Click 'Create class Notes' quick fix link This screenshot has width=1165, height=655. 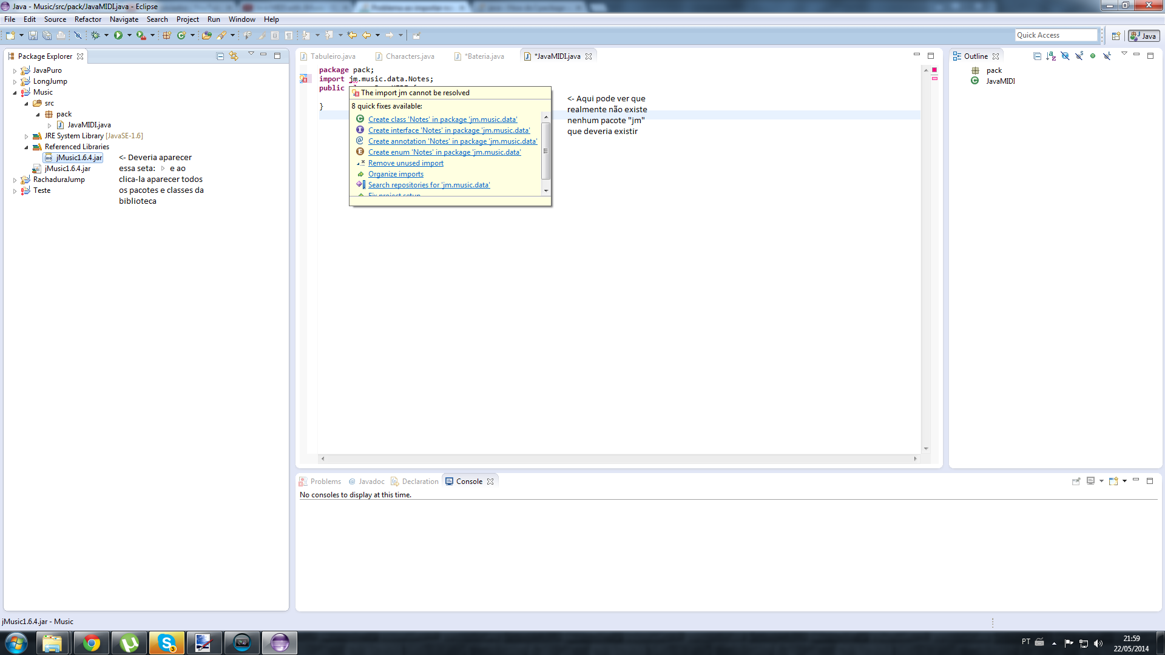tap(442, 119)
